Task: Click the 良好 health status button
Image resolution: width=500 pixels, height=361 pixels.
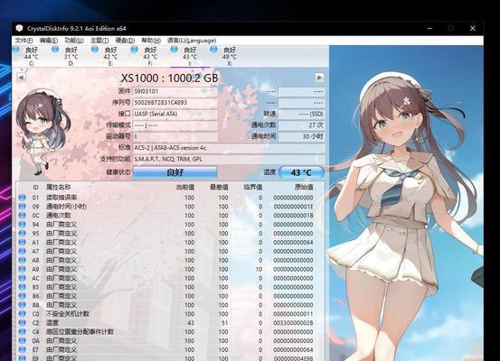Action: click(175, 172)
